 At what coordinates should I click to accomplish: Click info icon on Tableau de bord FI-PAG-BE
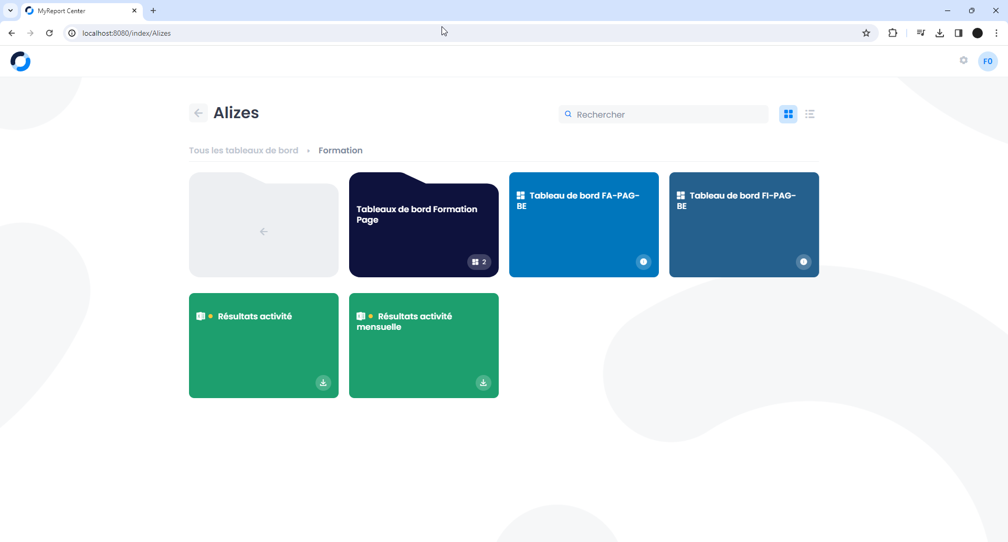(803, 262)
